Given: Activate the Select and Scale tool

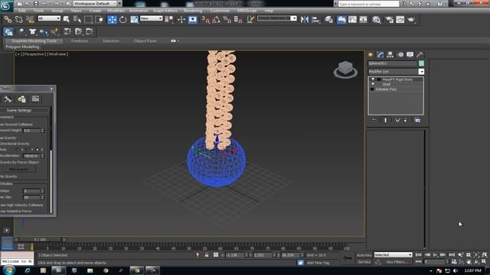Looking at the screenshot, I should 134,20.
